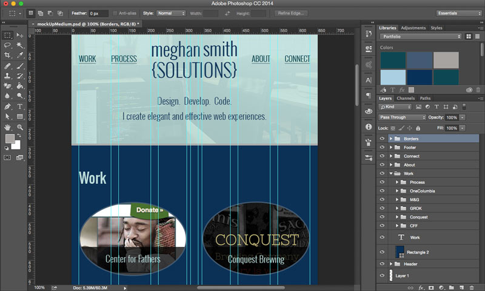Select the Paint Bucket tool
Viewport: 485px width, 291px height.
20,86
